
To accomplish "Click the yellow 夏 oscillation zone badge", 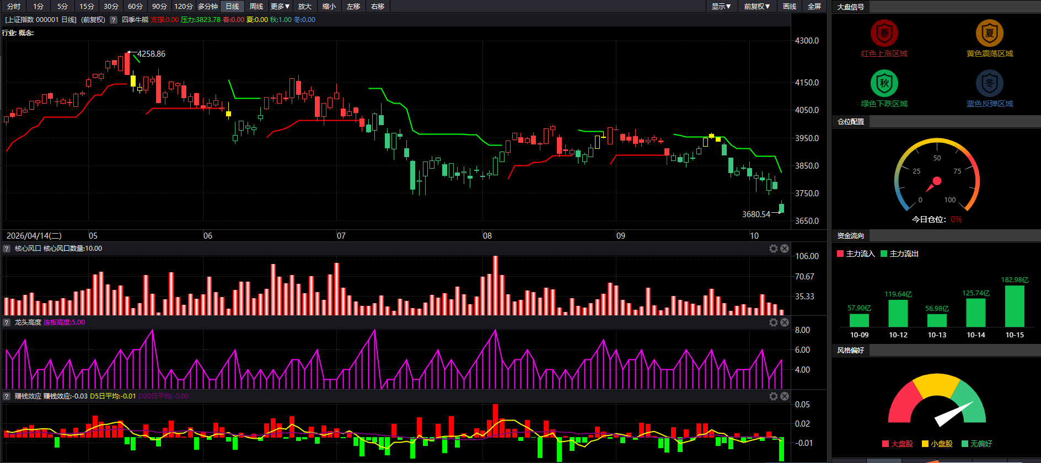I will tap(990, 33).
